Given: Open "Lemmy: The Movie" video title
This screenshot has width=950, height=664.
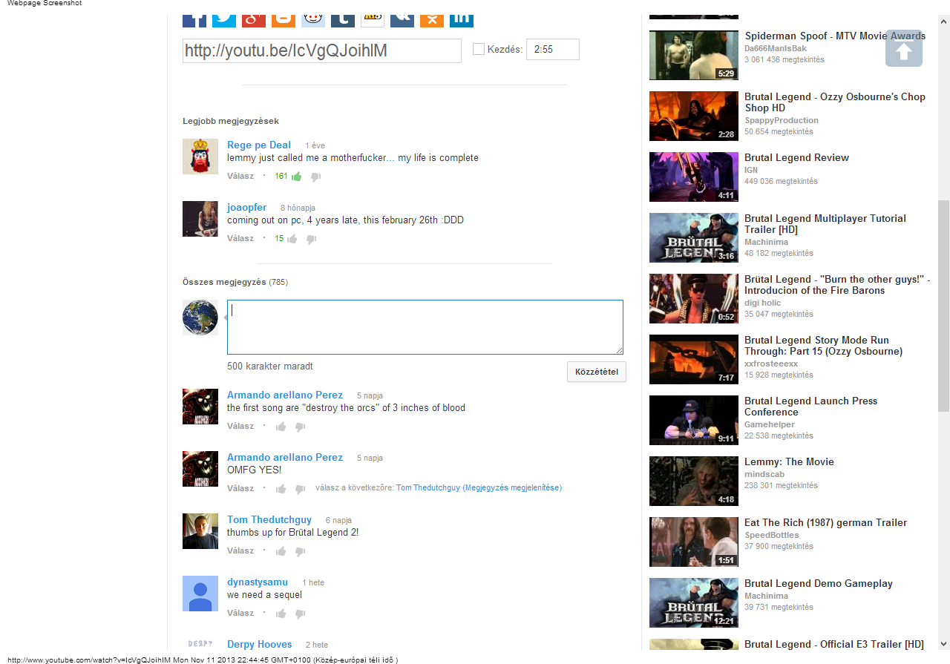Looking at the screenshot, I should (x=789, y=461).
